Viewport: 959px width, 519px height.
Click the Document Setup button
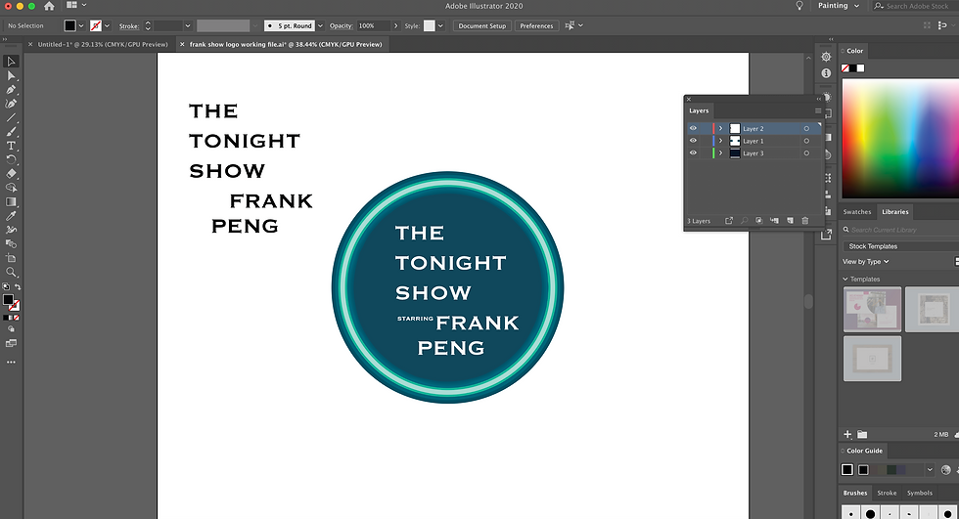point(481,25)
